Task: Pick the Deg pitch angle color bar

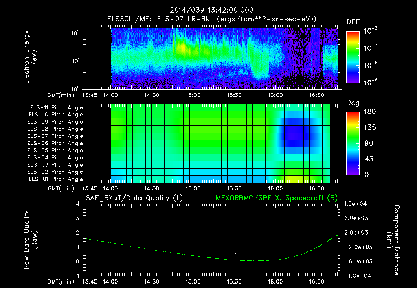Action: tap(353, 143)
